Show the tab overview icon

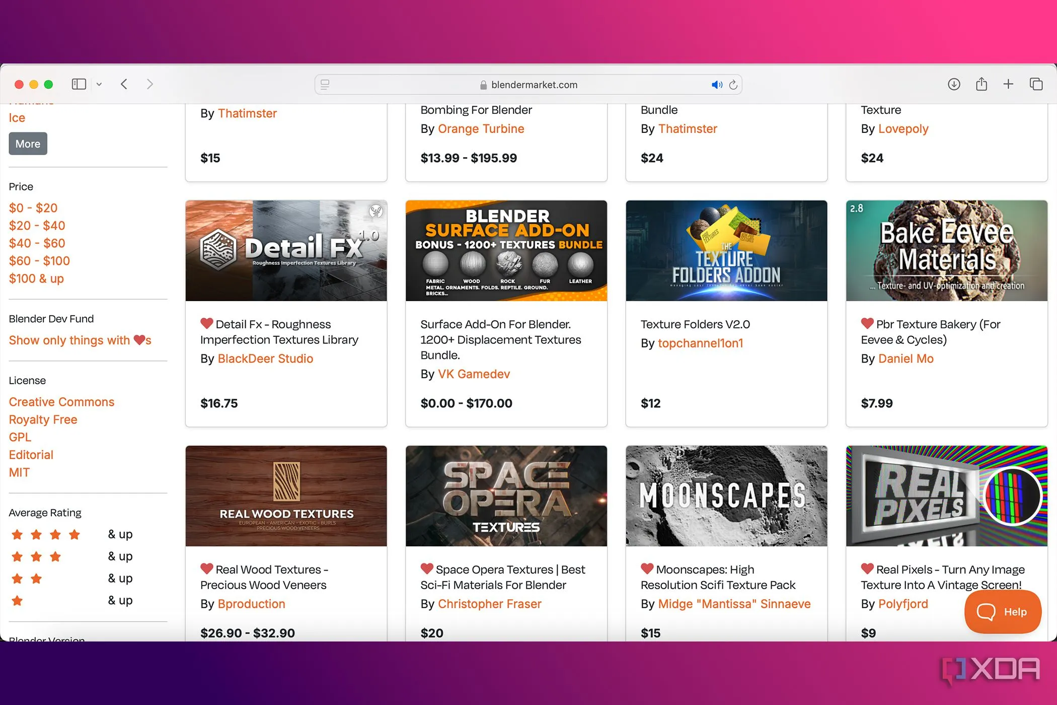click(1036, 84)
